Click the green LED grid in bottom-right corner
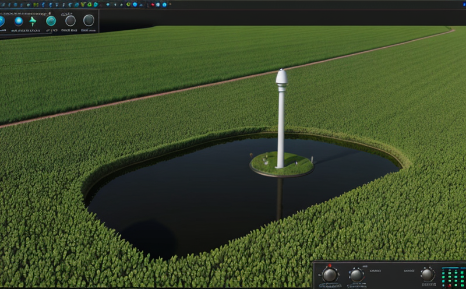466x289 pixels. pos(454,277)
